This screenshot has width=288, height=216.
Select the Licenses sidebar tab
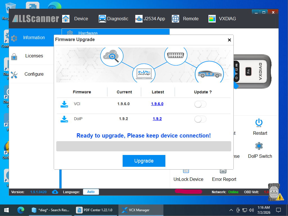point(31,56)
